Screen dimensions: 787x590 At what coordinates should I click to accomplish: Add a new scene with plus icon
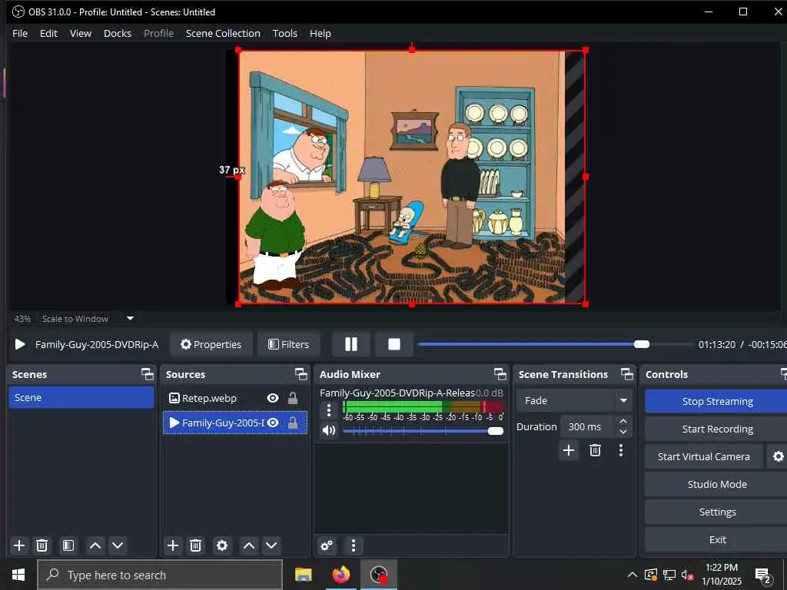coord(19,545)
